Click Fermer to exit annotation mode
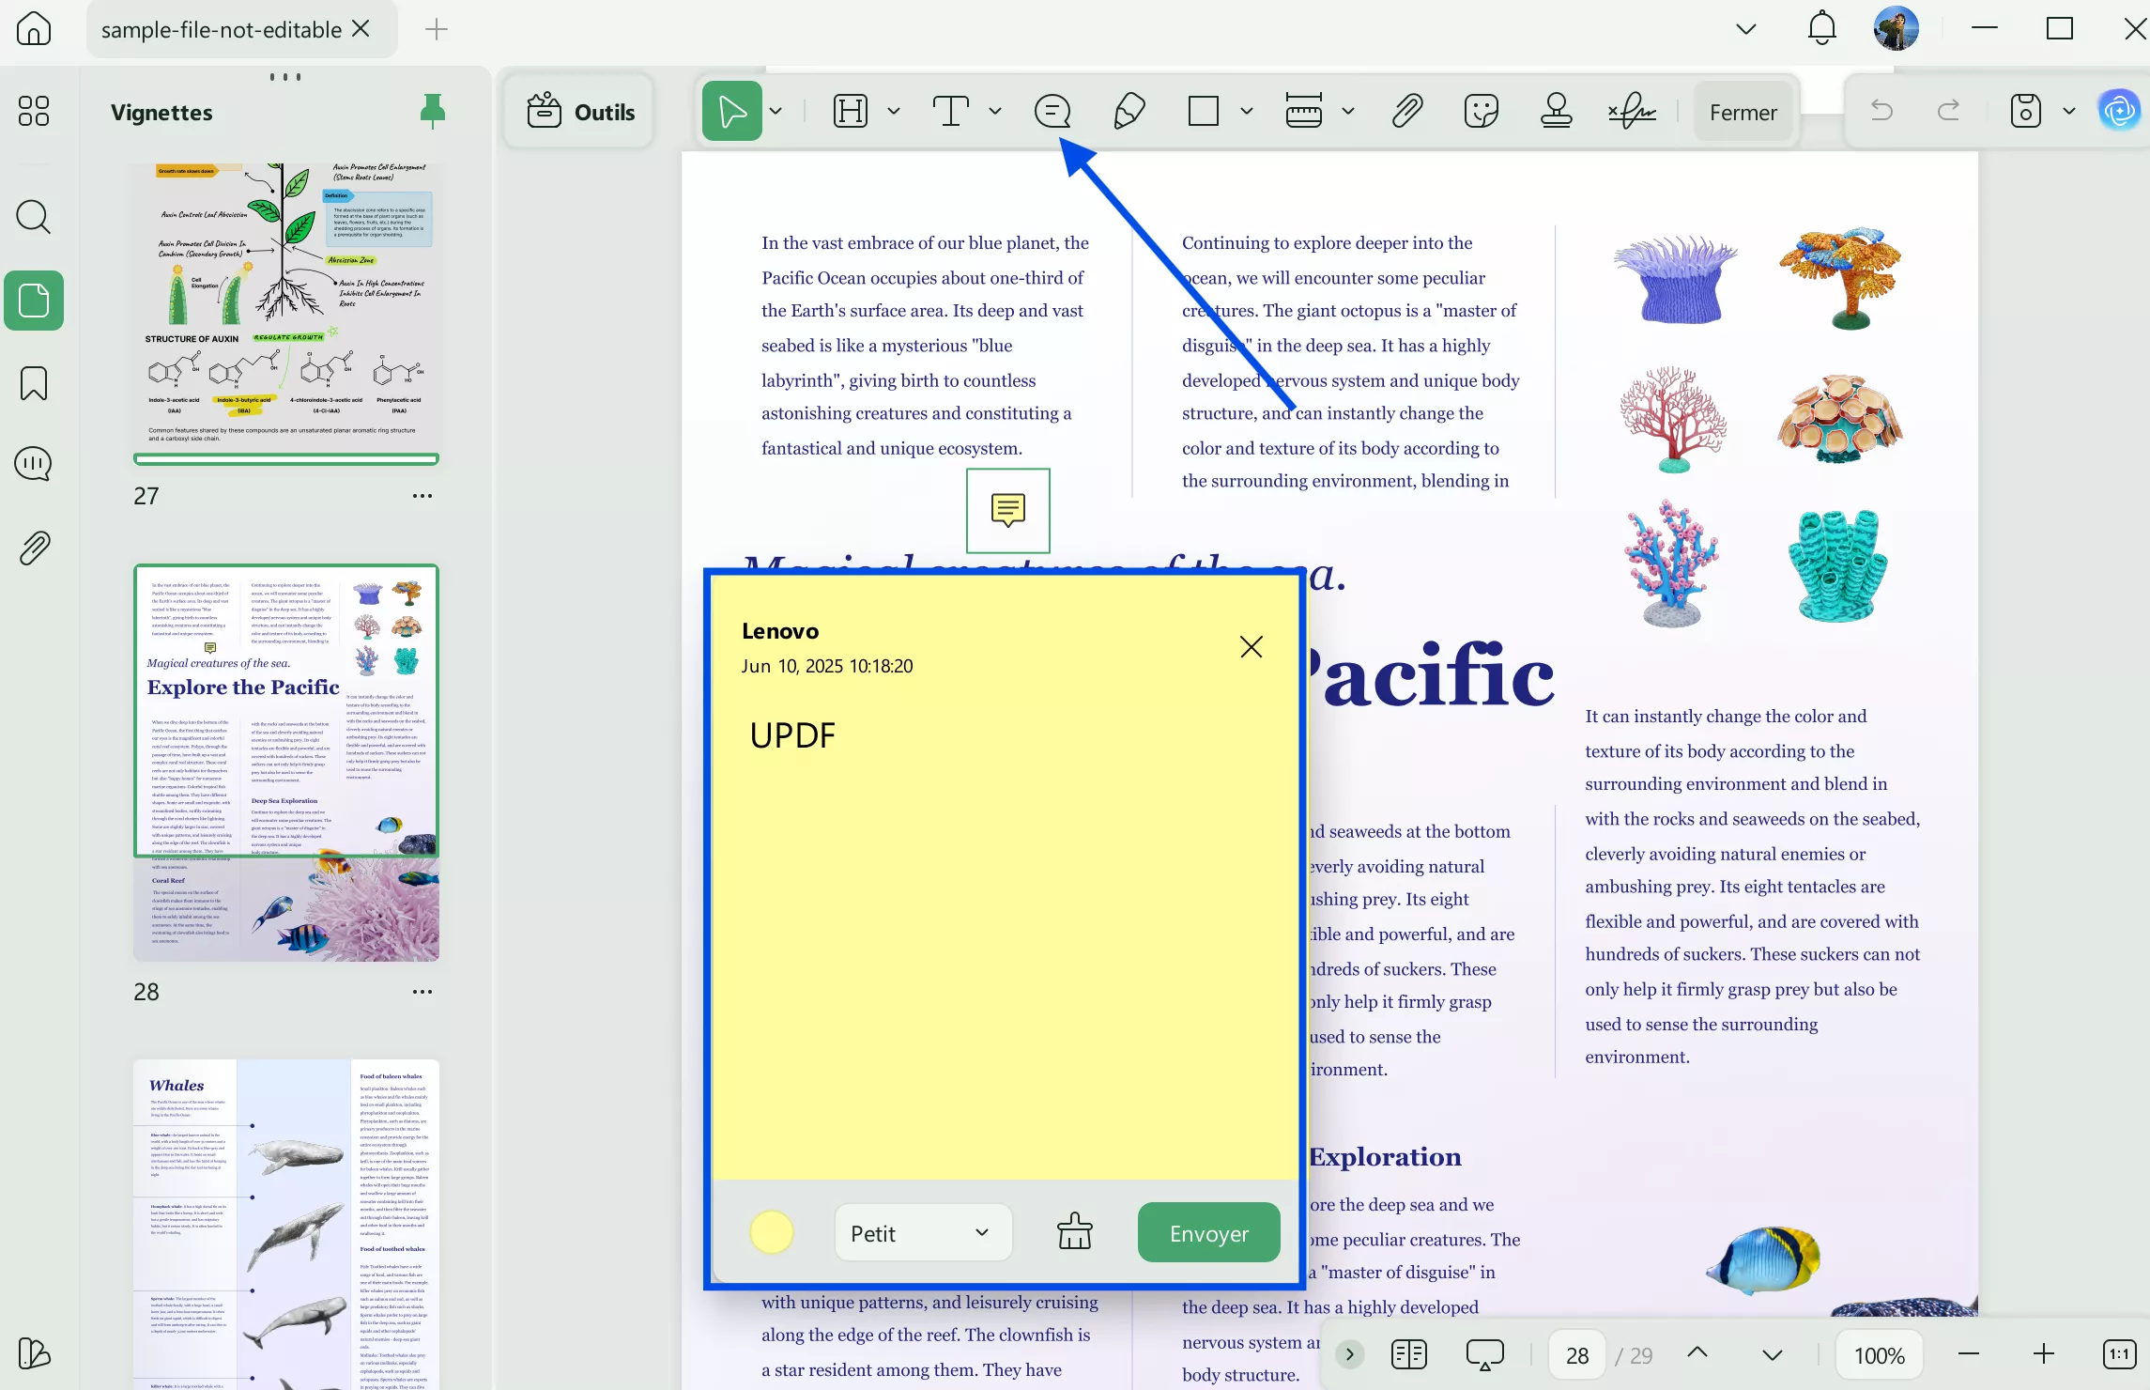The image size is (2150, 1390). click(x=1743, y=111)
